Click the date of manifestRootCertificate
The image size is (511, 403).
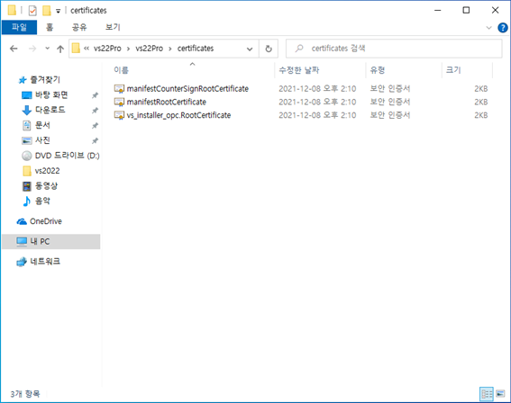tap(317, 103)
